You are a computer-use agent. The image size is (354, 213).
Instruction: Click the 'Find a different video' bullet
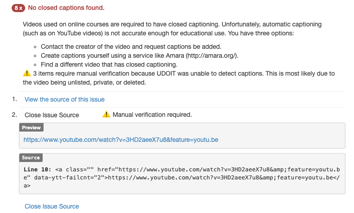click(x=109, y=64)
